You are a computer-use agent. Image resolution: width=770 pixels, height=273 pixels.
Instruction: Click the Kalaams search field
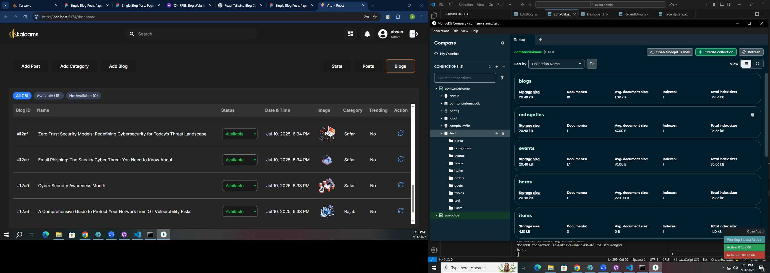(191, 34)
